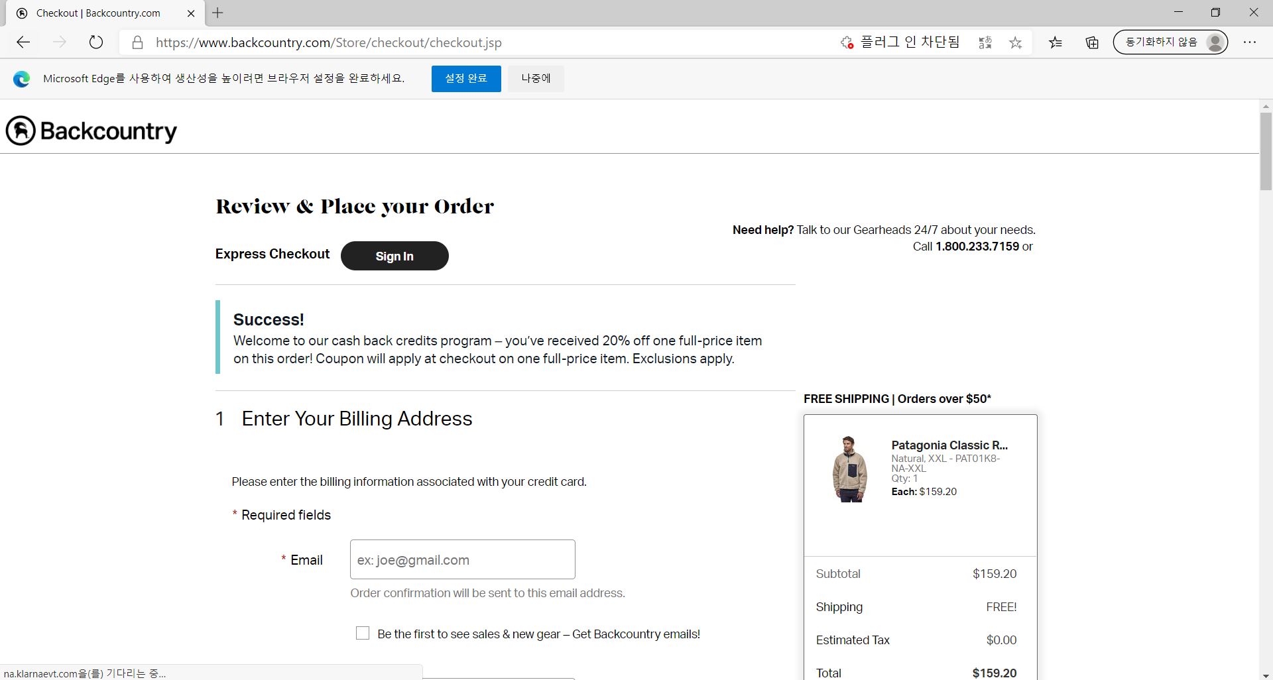Click the Backcountry goat logo
The width and height of the screenshot is (1273, 680).
pyautogui.click(x=21, y=131)
